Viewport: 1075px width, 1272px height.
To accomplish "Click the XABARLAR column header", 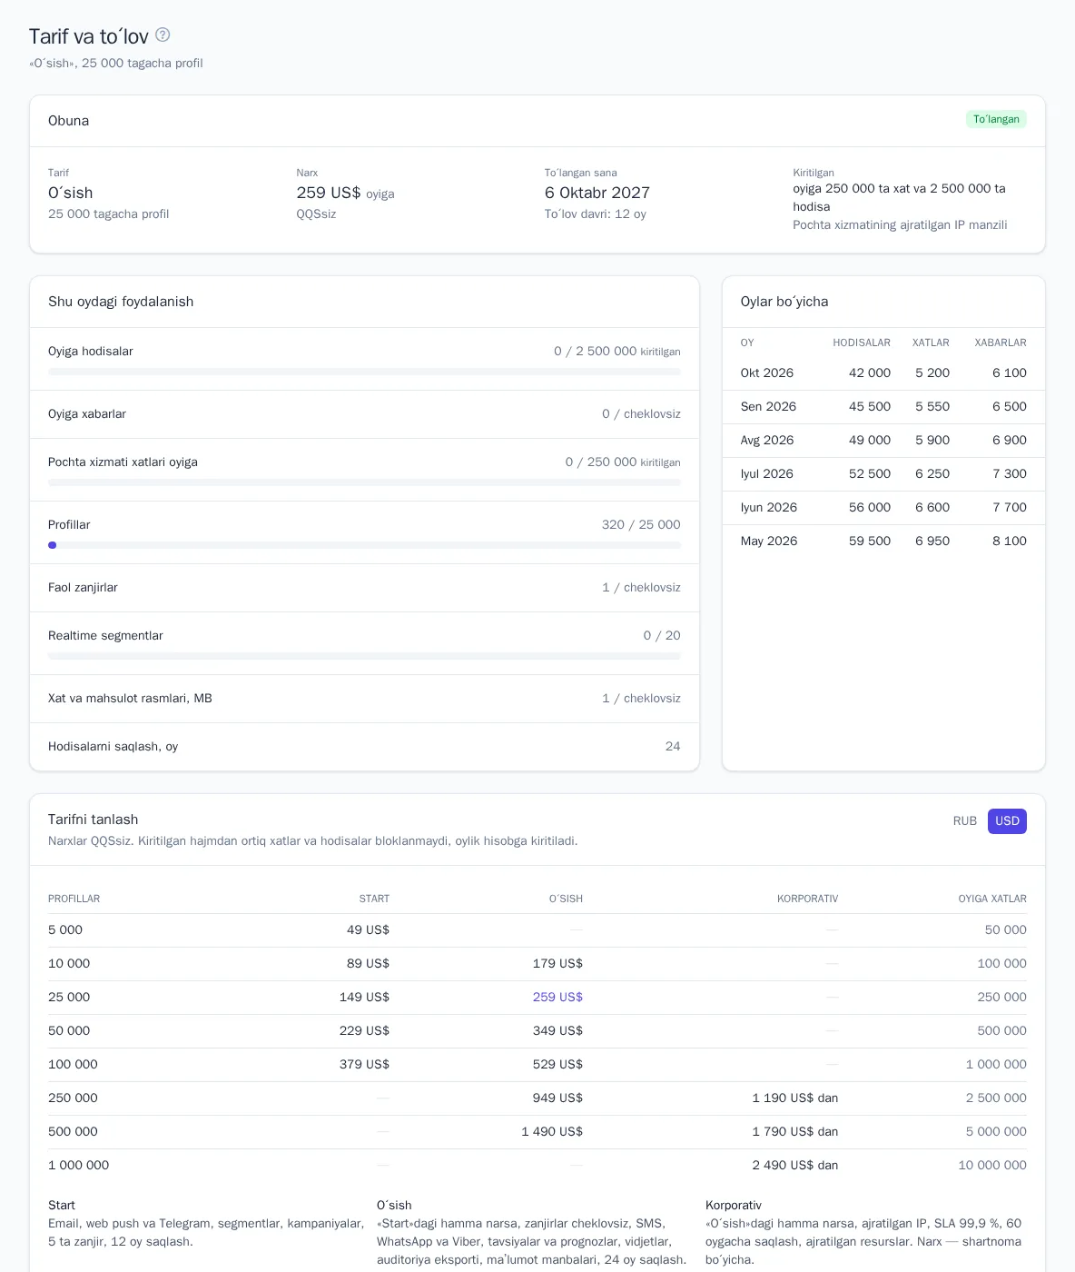I will point(1001,343).
